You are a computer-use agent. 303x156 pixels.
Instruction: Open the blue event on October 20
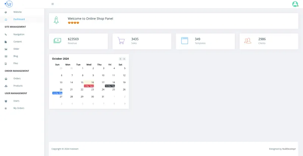(57, 93)
